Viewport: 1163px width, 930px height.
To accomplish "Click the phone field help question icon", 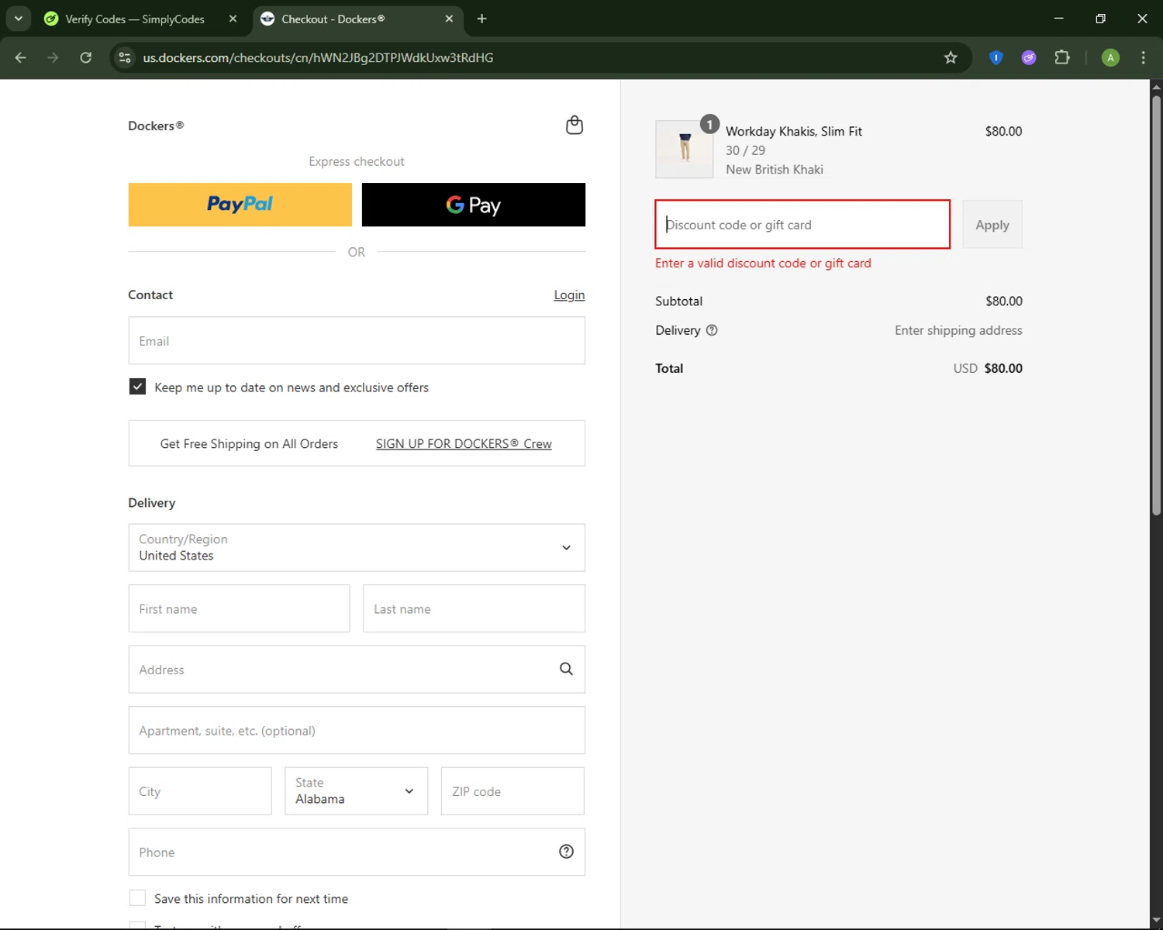I will (566, 852).
